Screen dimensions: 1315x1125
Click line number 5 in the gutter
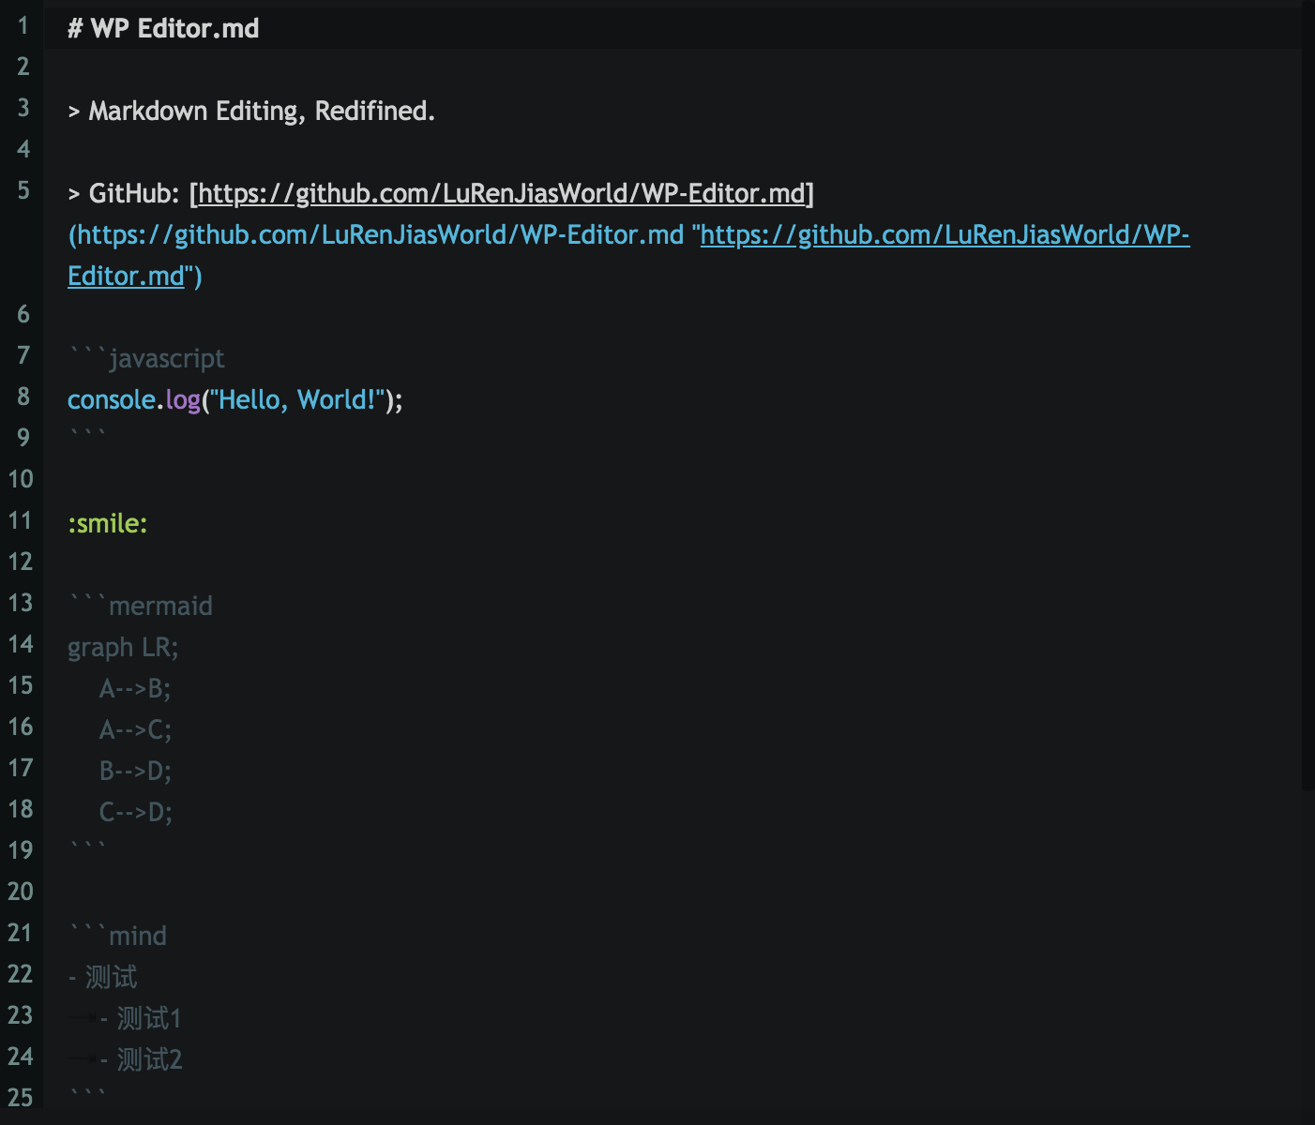pos(23,190)
